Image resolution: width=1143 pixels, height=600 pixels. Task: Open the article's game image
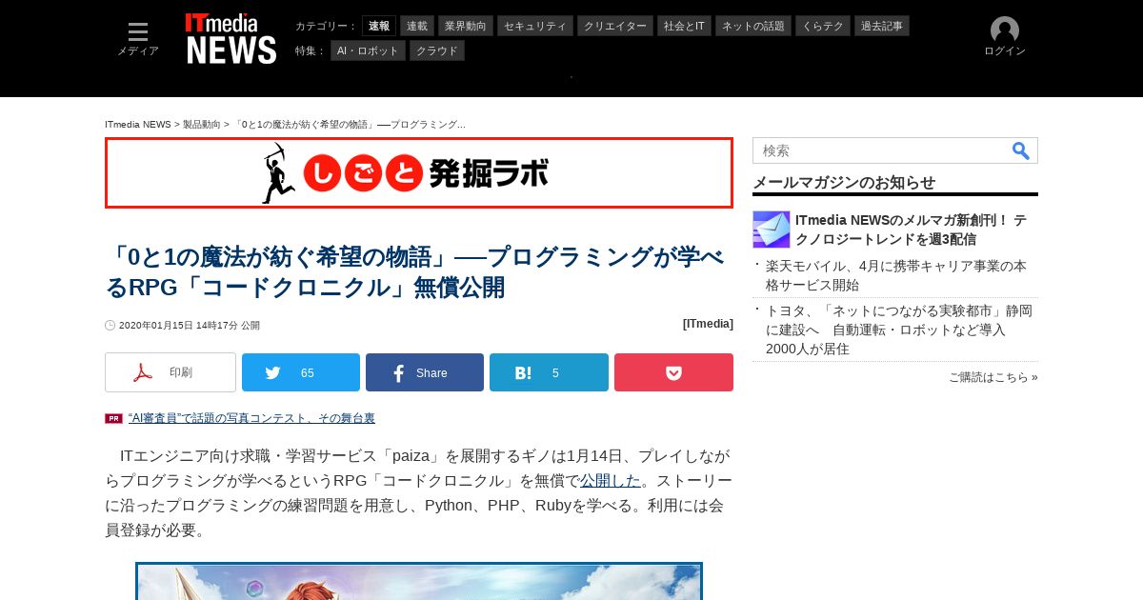click(419, 581)
